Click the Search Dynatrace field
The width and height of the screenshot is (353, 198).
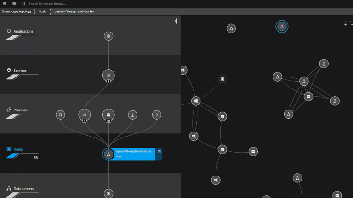pyautogui.click(x=47, y=4)
